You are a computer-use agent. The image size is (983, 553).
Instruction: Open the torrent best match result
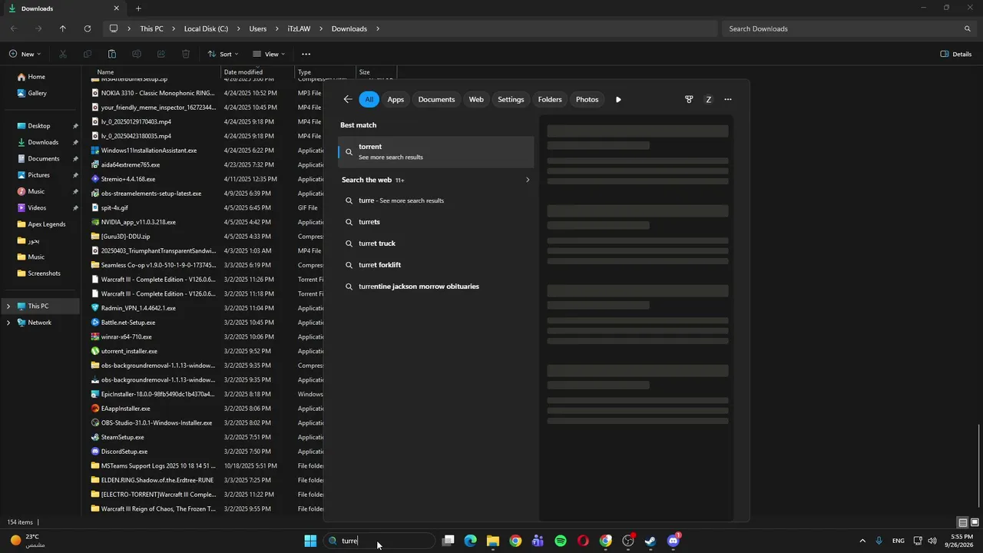pos(435,151)
